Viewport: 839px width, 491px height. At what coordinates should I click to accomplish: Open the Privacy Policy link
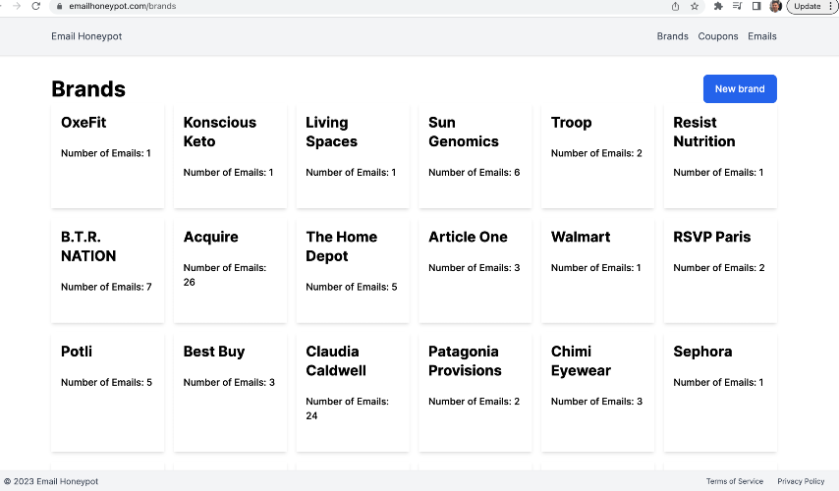801,481
